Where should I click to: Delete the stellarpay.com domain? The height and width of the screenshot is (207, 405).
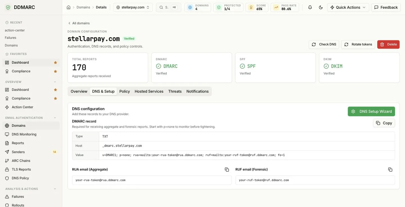click(388, 44)
